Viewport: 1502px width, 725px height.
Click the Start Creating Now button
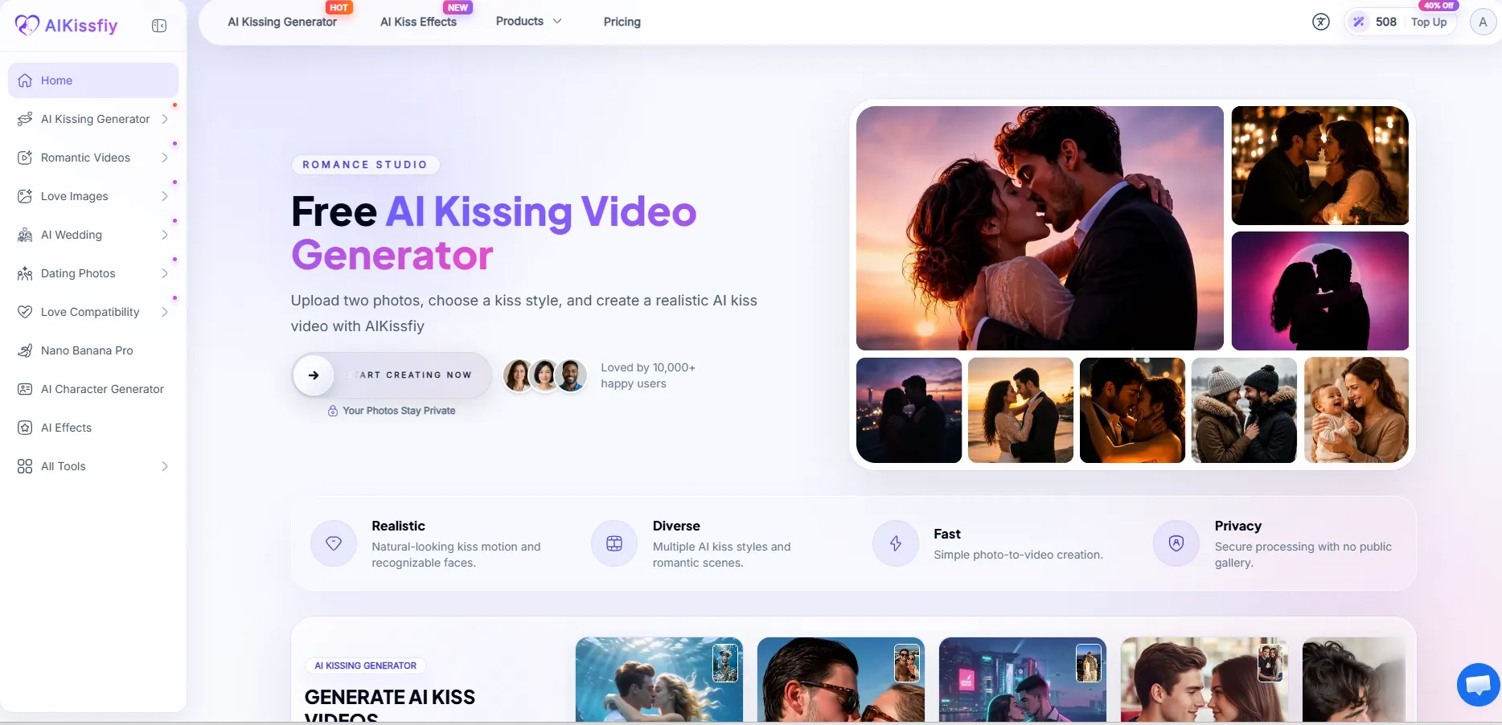click(392, 375)
